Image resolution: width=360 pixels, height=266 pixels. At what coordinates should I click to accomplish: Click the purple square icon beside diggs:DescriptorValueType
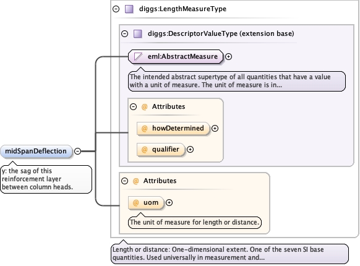pos(138,34)
